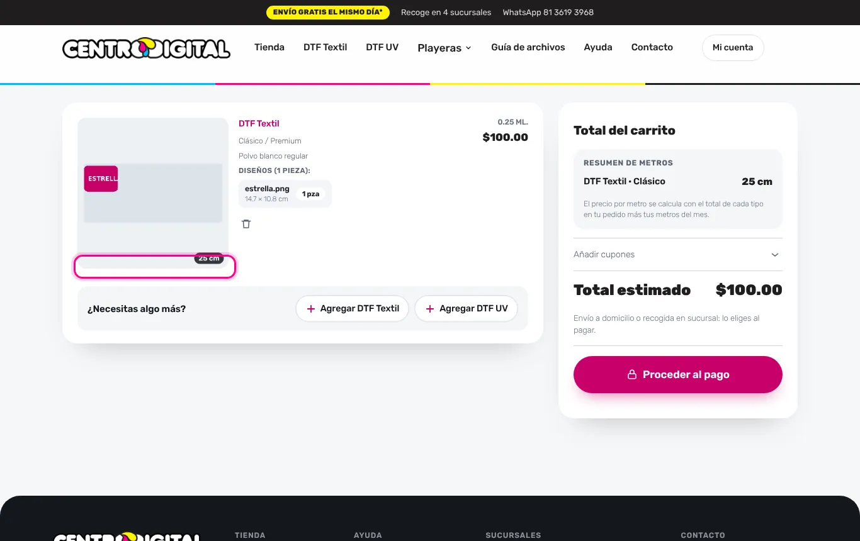Click the Total estimado $100.00 amount
The width and height of the screenshot is (860, 541).
[749, 290]
